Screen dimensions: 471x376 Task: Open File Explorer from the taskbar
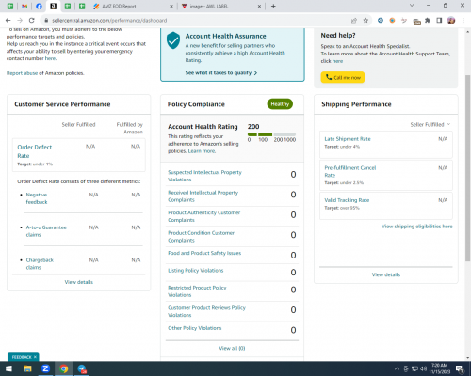[27, 368]
